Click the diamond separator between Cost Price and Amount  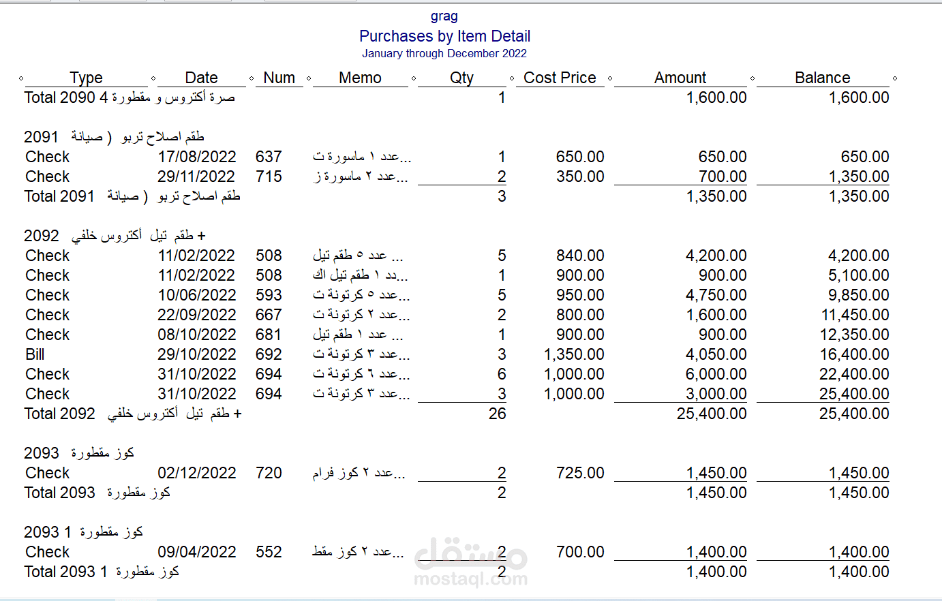pyautogui.click(x=610, y=78)
